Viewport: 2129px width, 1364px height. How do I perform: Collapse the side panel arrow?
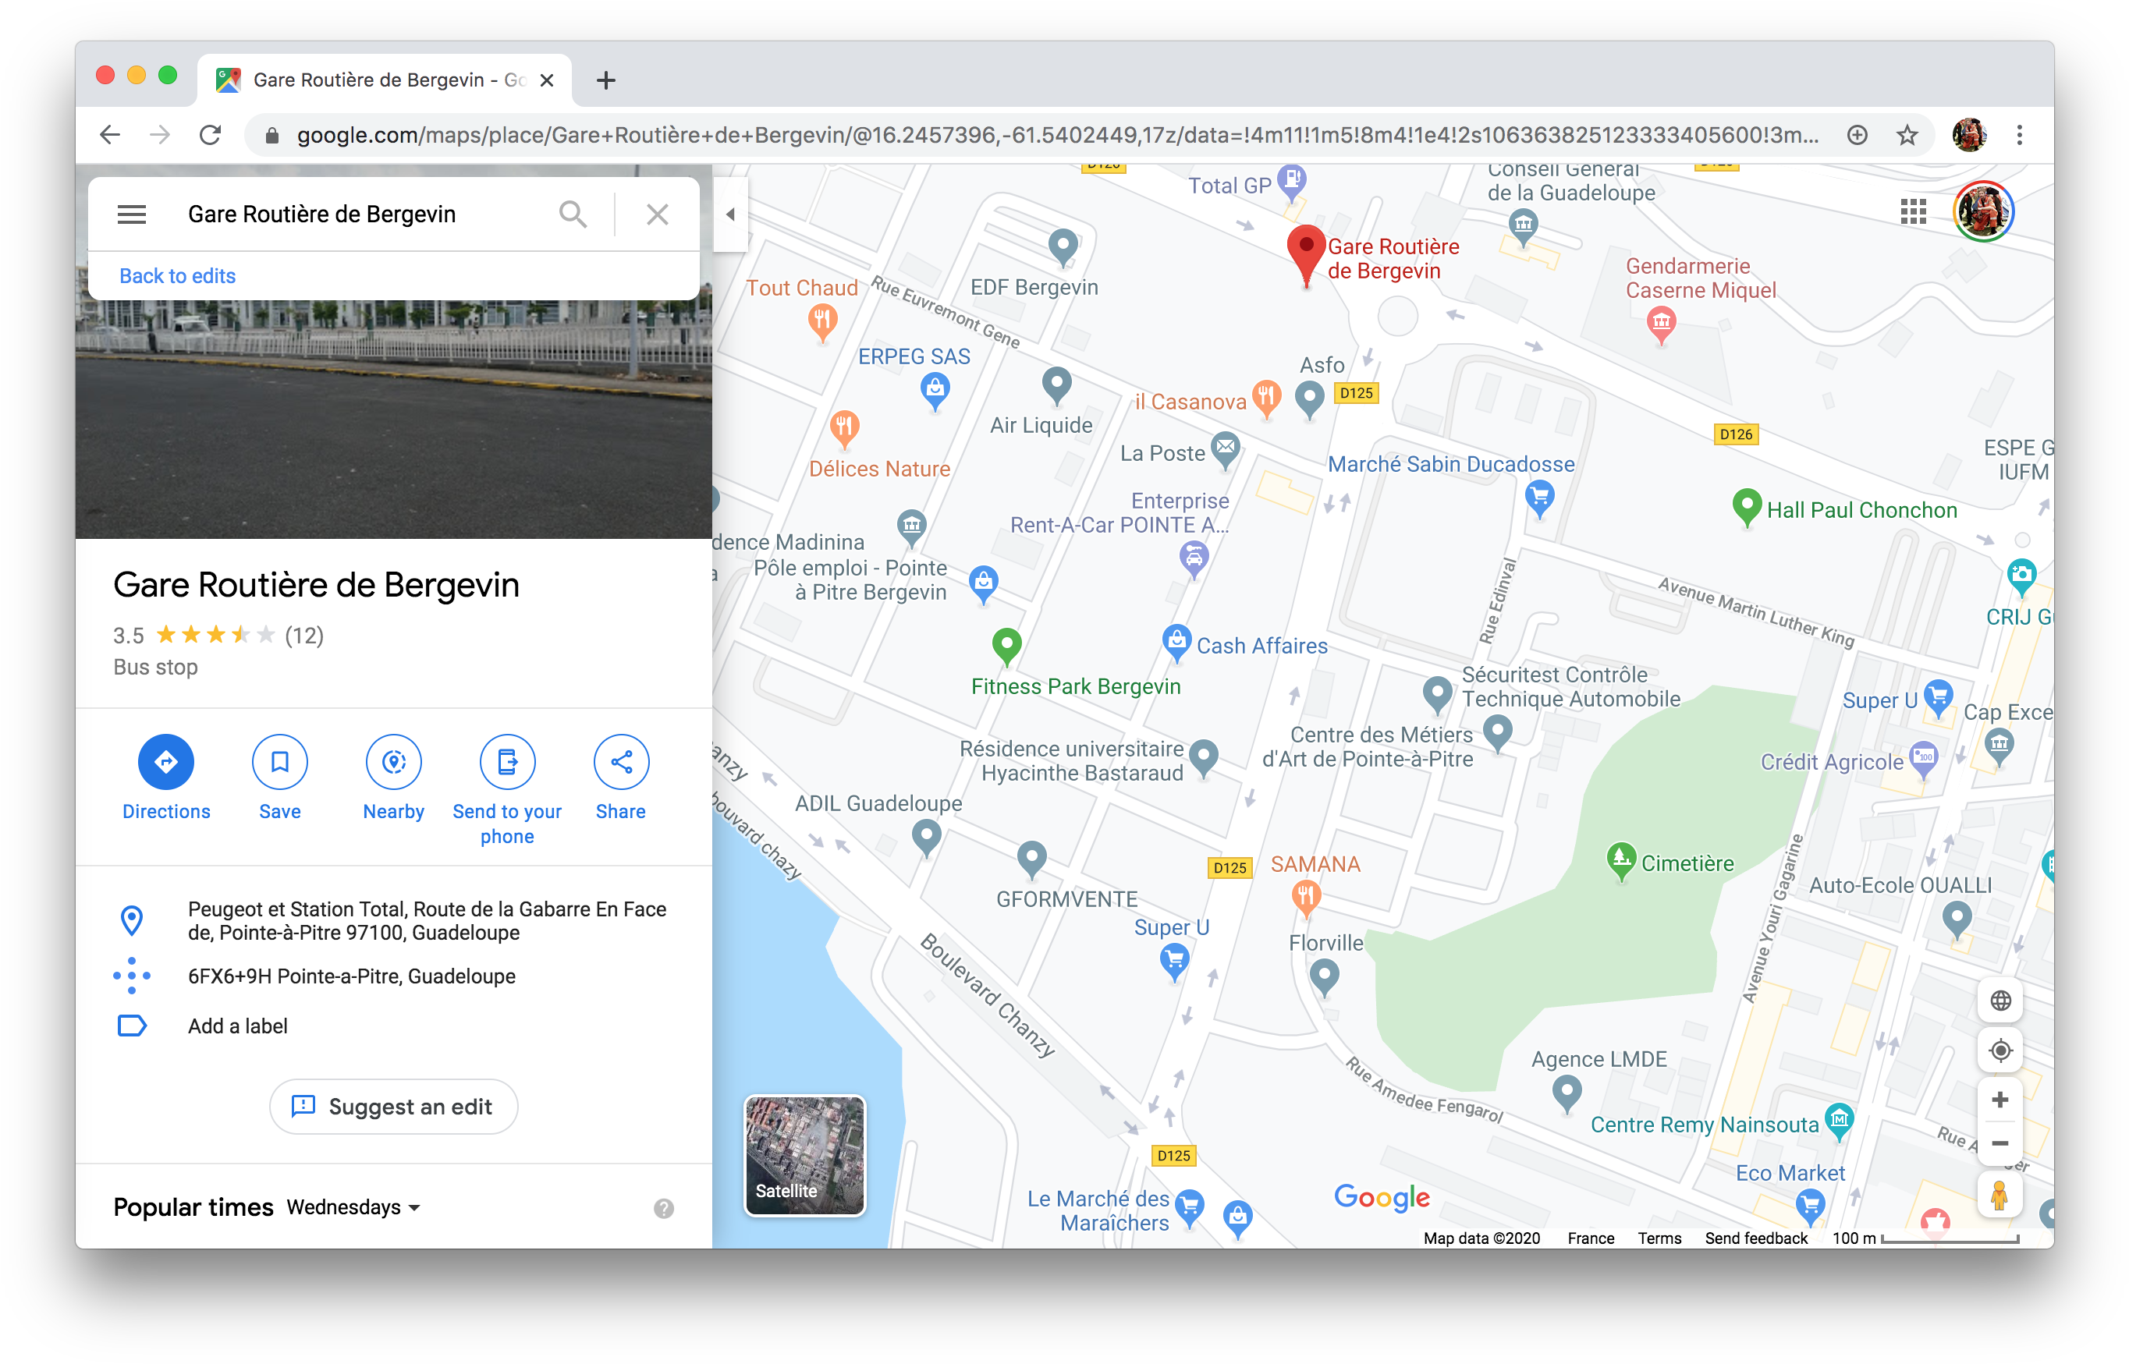[730, 214]
